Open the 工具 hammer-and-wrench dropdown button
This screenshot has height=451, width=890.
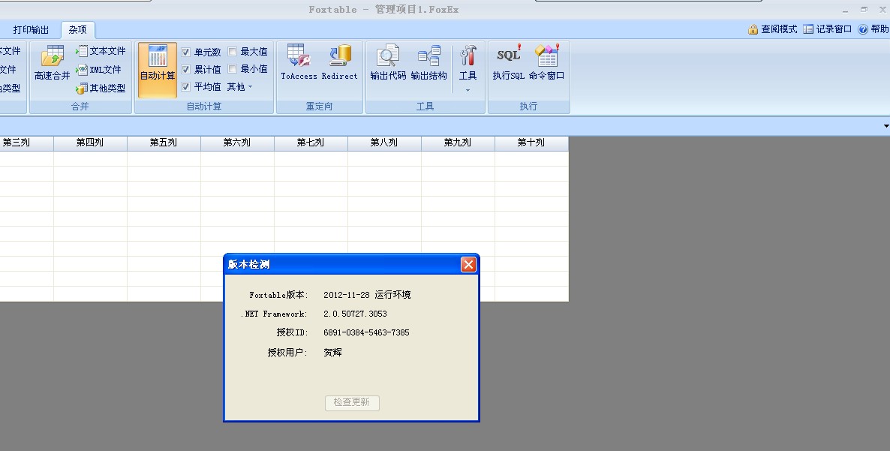click(x=468, y=68)
